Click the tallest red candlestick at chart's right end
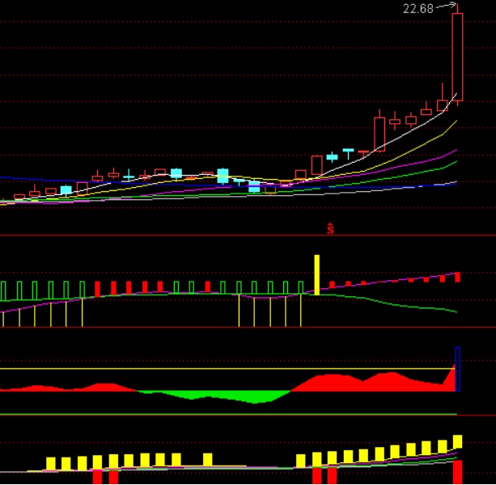Image resolution: width=496 pixels, height=485 pixels. [457, 57]
